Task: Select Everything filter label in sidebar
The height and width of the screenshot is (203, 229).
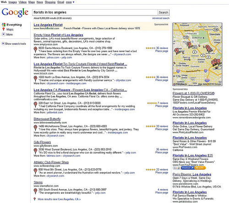Action: (14, 25)
